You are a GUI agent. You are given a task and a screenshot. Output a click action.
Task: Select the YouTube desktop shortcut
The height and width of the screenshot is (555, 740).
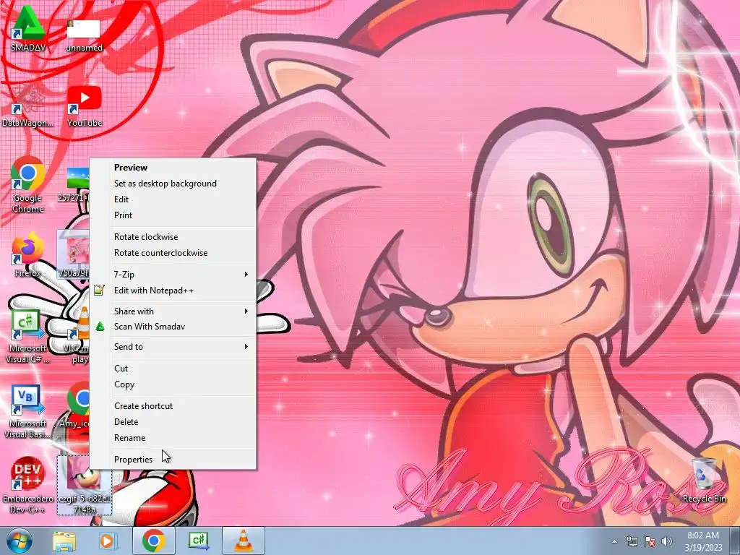pos(85,106)
